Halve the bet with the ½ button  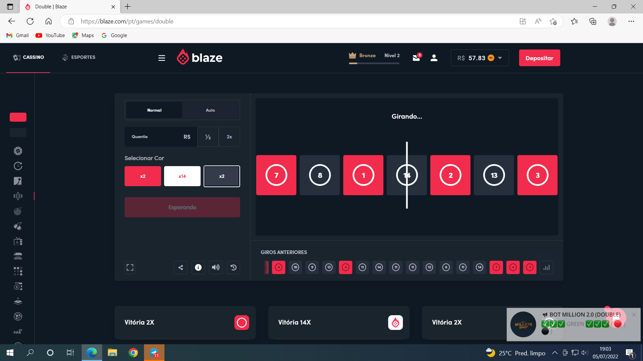[208, 137]
